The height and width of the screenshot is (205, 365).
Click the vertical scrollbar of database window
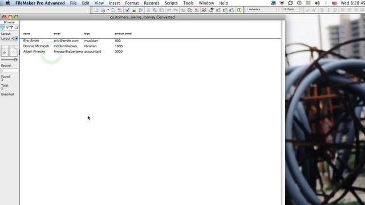[x=283, y=113]
